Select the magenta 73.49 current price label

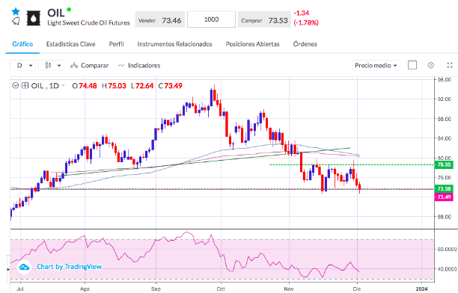tap(444, 197)
